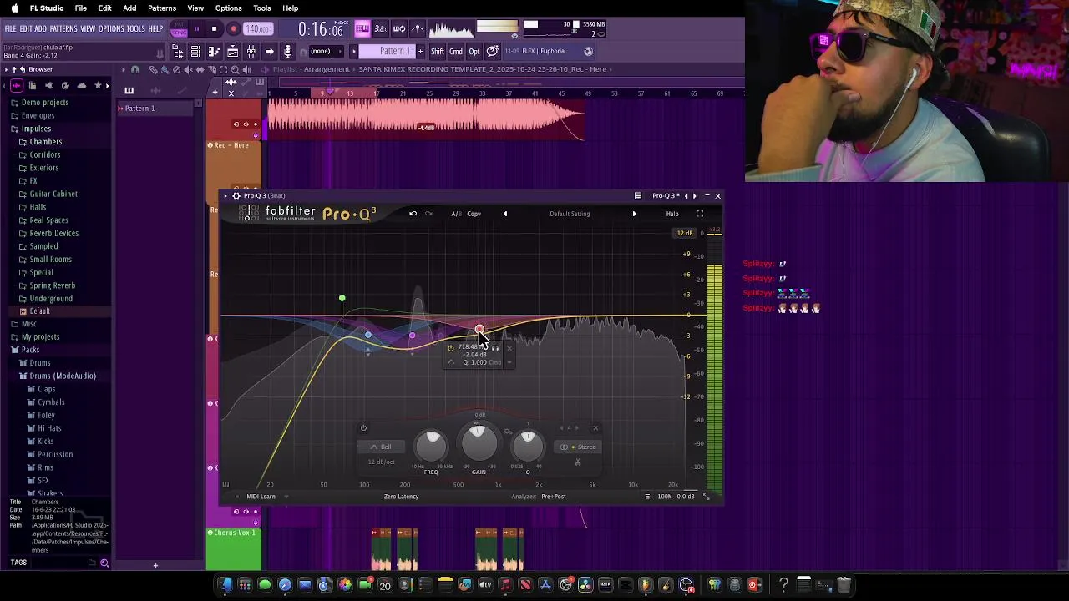Open the Bell filter shape dropdown
The image size is (1069, 601).
[381, 447]
